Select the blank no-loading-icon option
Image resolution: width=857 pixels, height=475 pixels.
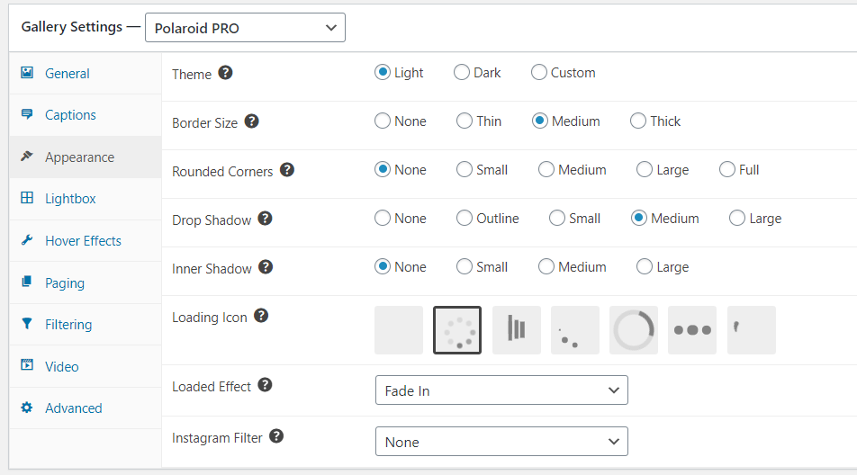(399, 330)
